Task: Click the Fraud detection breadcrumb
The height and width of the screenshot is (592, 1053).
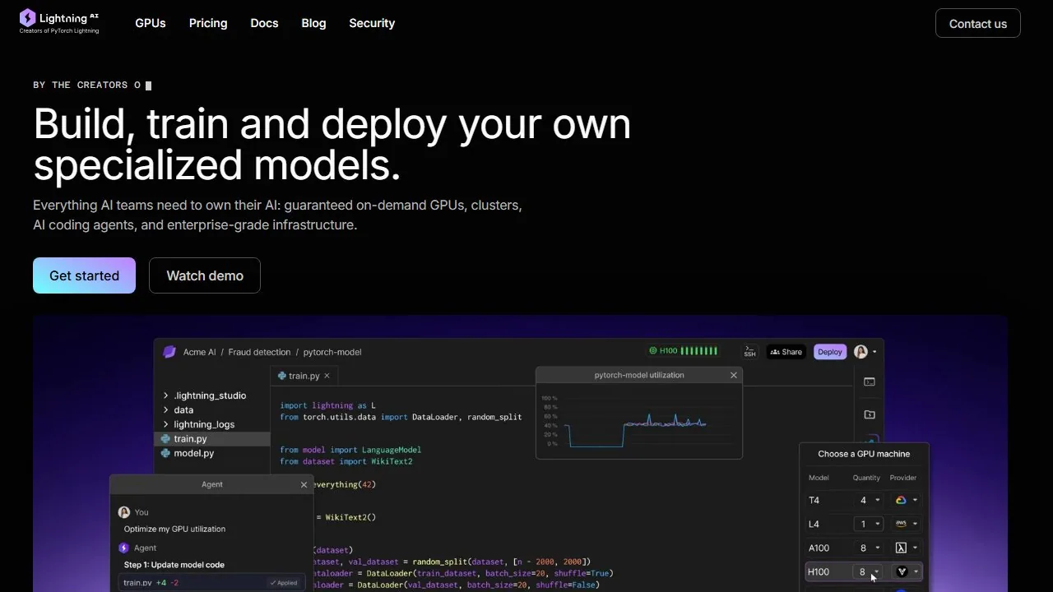Action: coord(259,352)
